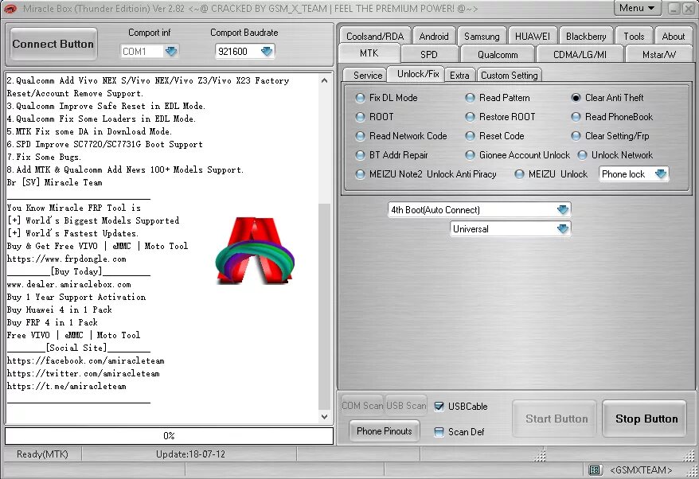Click the Connect Button
Image resolution: width=699 pixels, height=479 pixels.
[x=53, y=44]
